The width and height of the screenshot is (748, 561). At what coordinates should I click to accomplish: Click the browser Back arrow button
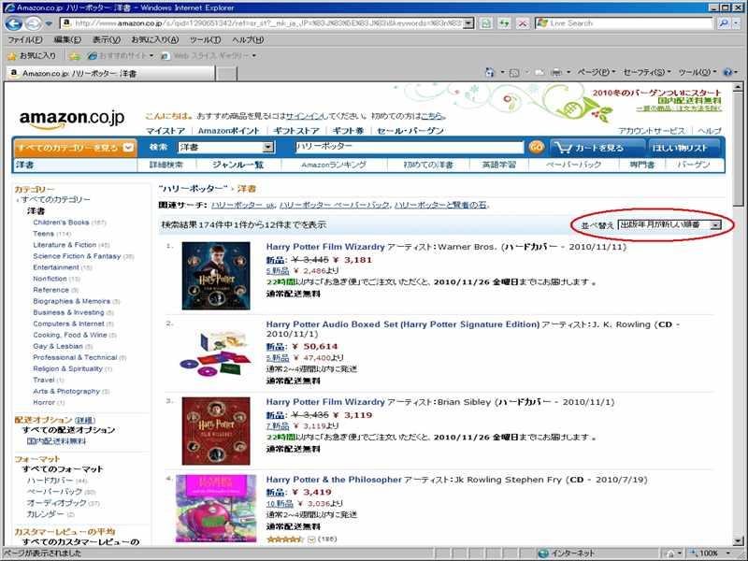[14, 22]
